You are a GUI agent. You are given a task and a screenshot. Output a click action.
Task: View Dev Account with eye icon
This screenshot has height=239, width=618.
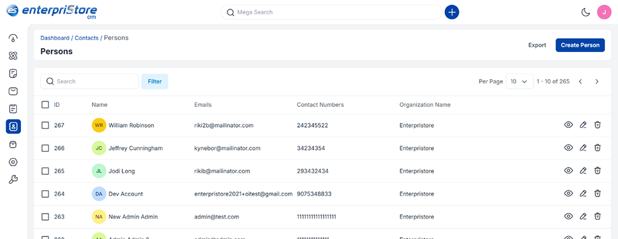[569, 194]
